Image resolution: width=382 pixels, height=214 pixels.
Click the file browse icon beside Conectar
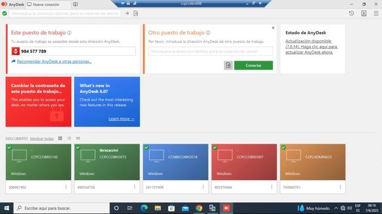[x=228, y=65]
